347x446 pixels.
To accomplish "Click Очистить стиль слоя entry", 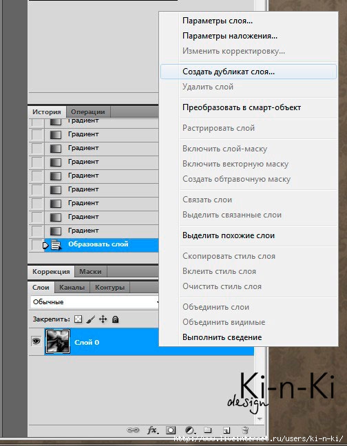I will tap(249, 286).
